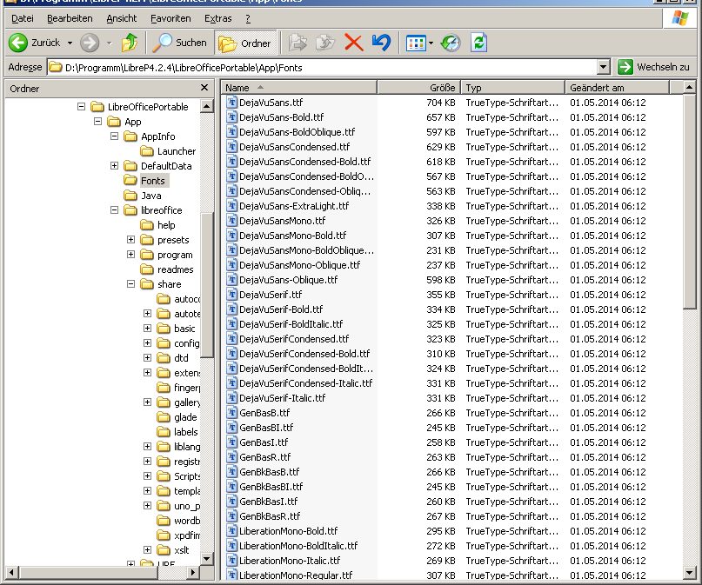
Task: Select the Fonts folder in tree
Action: coord(153,181)
